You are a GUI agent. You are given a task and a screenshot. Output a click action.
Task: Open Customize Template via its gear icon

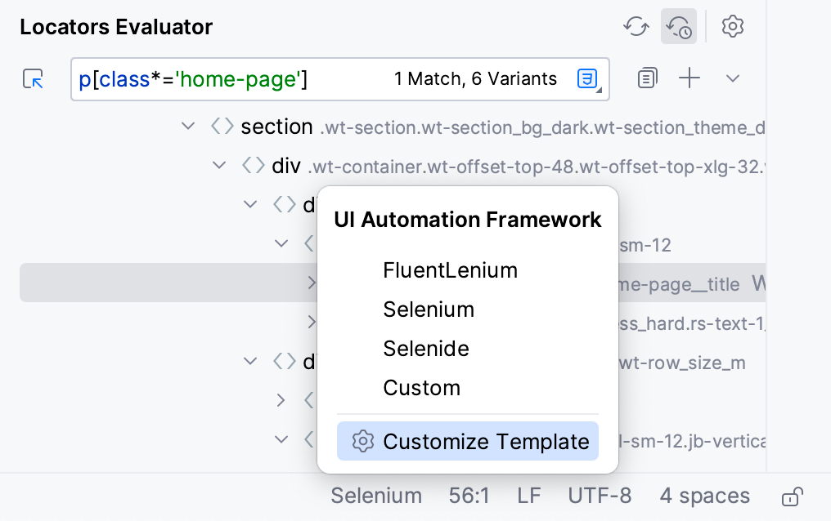tap(362, 441)
